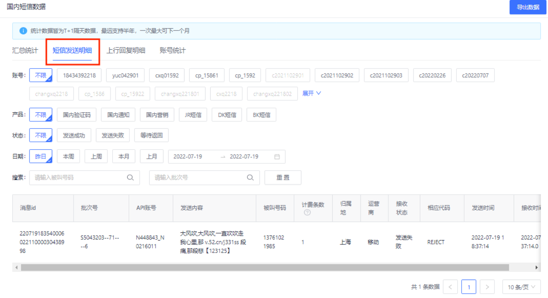
Task: Go to next page arrow
Action: tap(488, 287)
